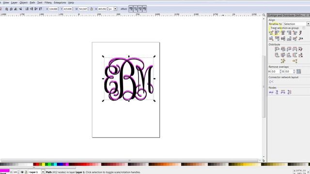Distribute selected nodes horizontally
The width and height of the screenshot is (310, 174).
(283, 92)
